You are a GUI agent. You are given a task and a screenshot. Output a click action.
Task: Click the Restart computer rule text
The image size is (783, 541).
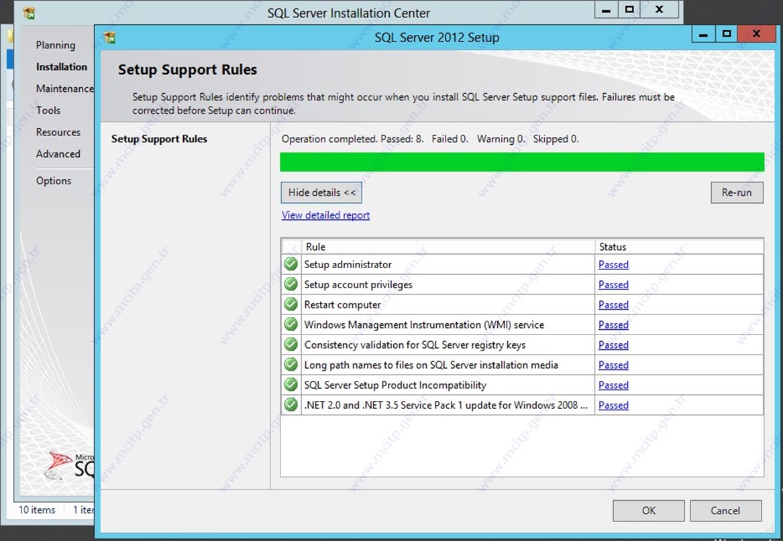coord(343,304)
